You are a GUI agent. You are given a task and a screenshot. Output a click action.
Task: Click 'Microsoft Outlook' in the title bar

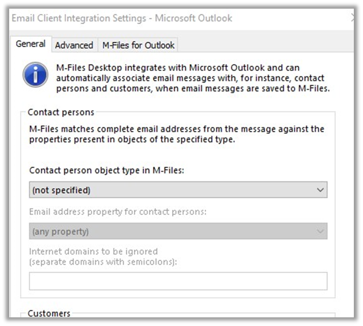[x=193, y=18]
